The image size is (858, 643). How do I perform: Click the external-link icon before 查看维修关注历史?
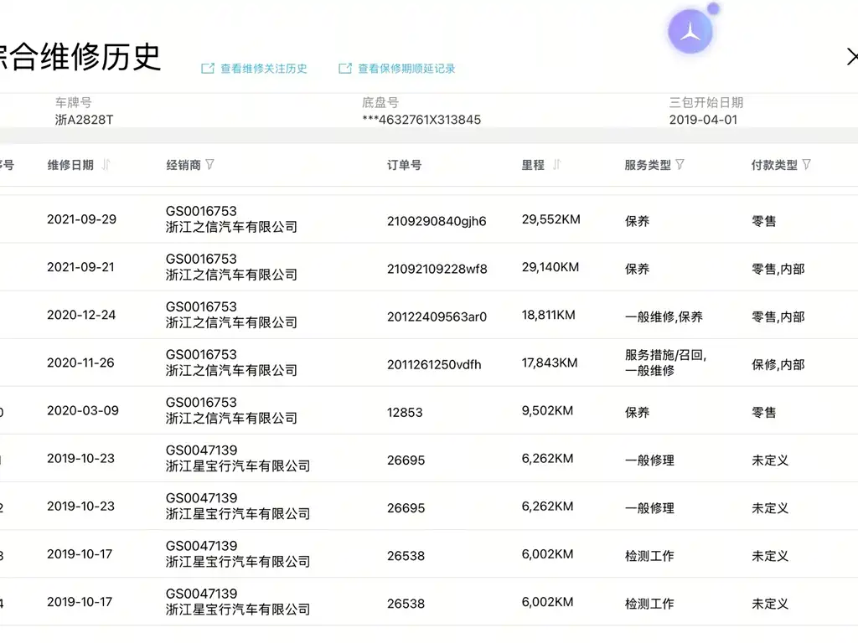[208, 69]
